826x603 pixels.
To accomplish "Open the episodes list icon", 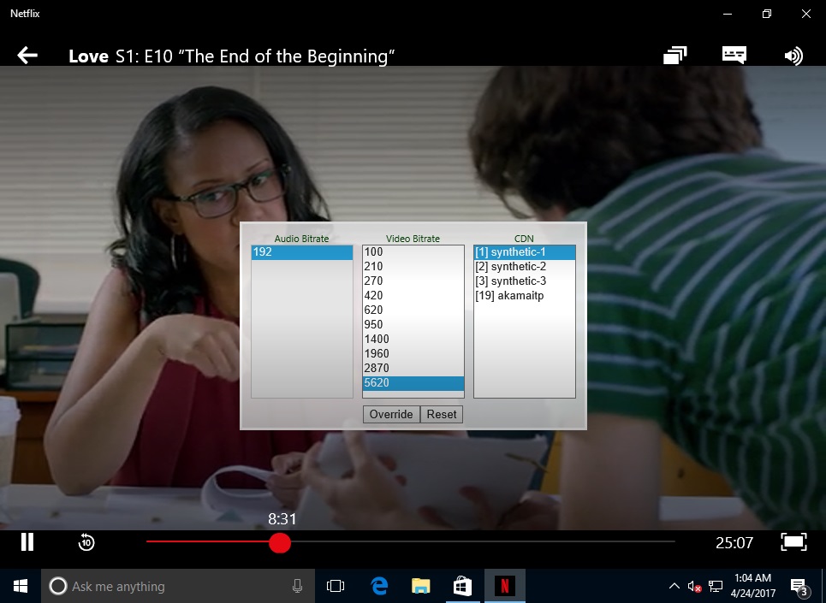I will pyautogui.click(x=674, y=55).
